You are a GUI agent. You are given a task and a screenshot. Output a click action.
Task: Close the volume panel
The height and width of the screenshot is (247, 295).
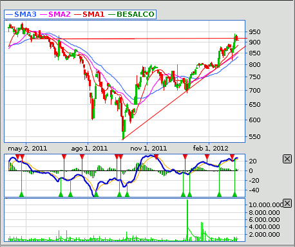pyautogui.click(x=287, y=203)
